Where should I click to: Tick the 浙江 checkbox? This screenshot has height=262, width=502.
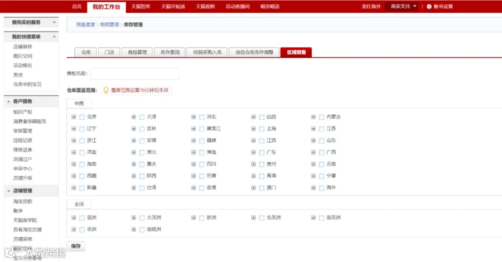(82, 141)
